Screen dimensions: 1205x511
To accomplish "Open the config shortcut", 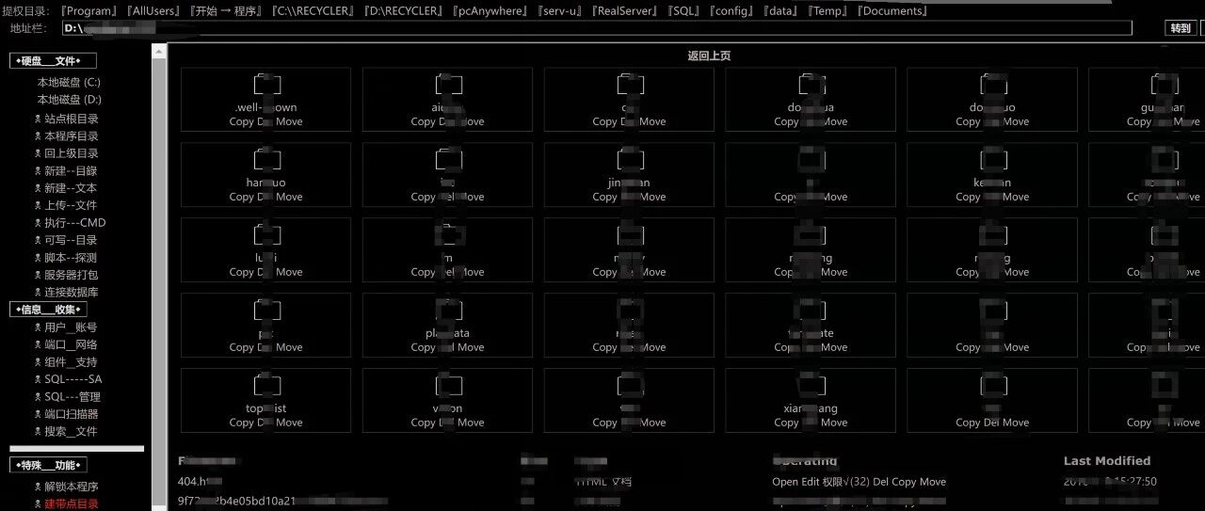I will tap(731, 11).
